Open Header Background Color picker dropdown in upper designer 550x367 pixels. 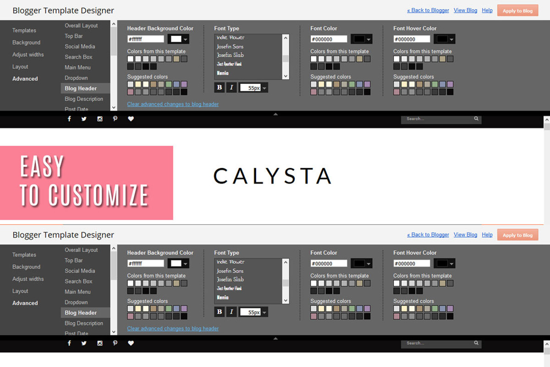tap(178, 39)
